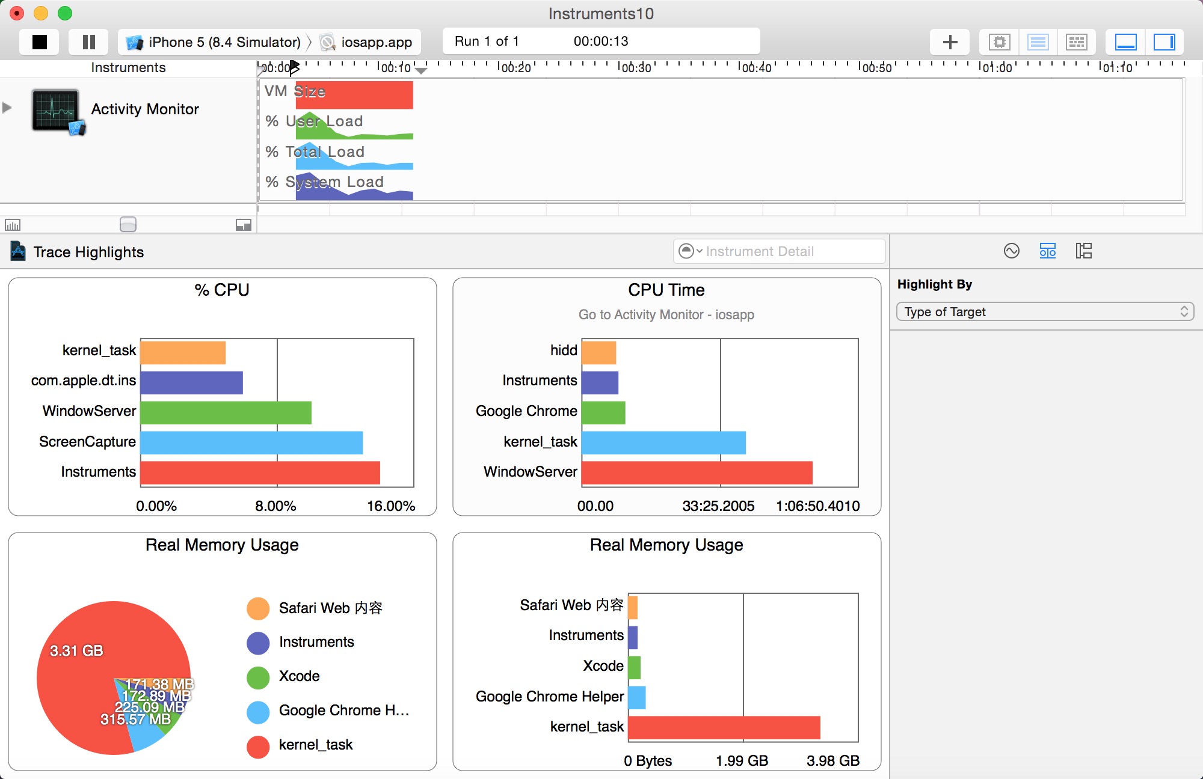Click the Google Chrome Helper memory bar
This screenshot has height=779, width=1203.
point(637,697)
